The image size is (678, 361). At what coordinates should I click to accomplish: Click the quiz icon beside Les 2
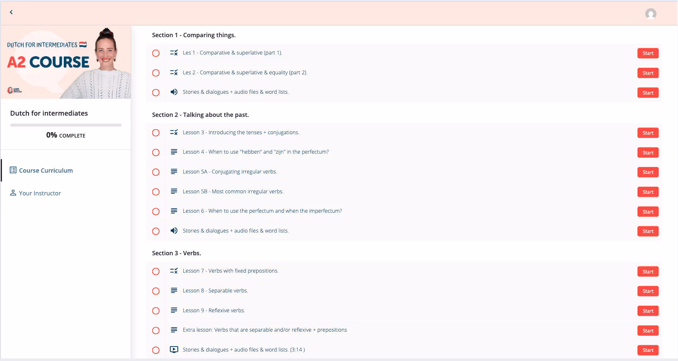[x=174, y=73]
